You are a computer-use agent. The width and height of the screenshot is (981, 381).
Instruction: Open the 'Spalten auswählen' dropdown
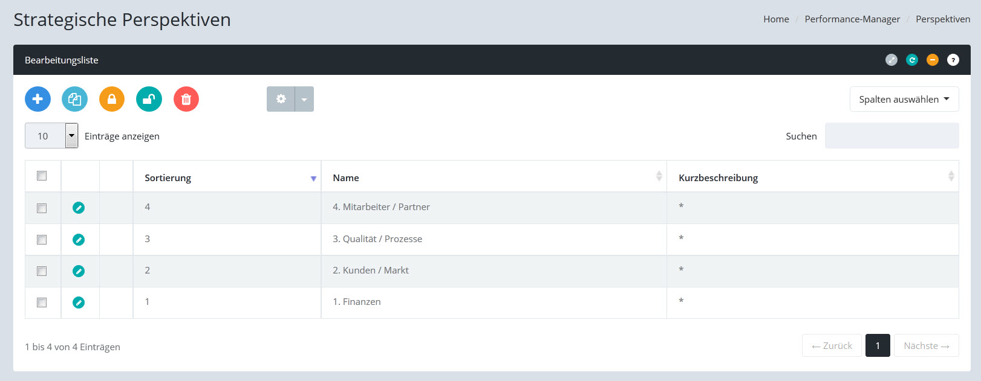904,100
